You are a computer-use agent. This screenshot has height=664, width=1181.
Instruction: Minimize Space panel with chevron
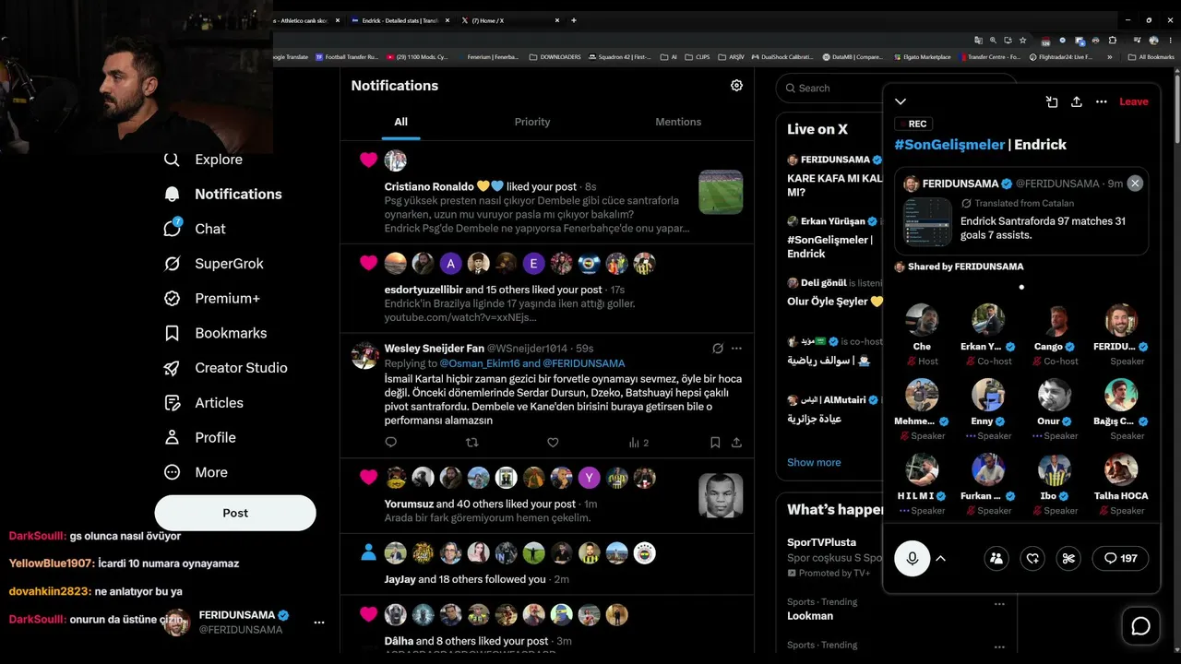coord(901,101)
